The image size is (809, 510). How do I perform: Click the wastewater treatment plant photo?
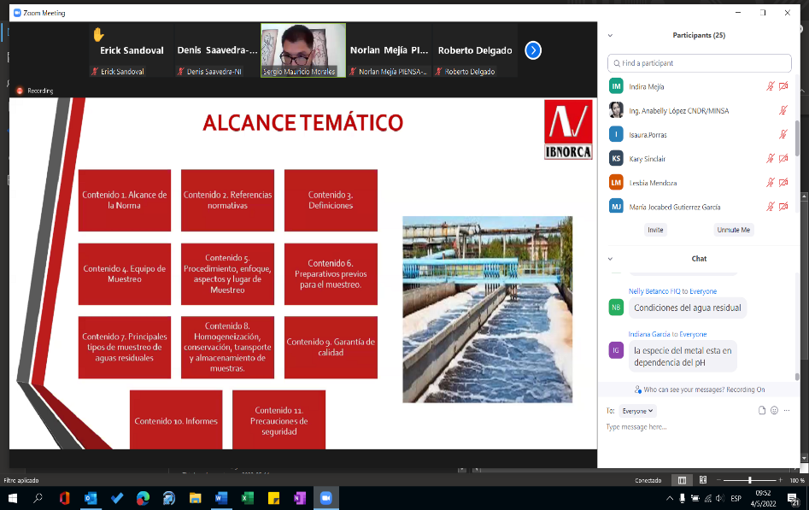tap(488, 309)
